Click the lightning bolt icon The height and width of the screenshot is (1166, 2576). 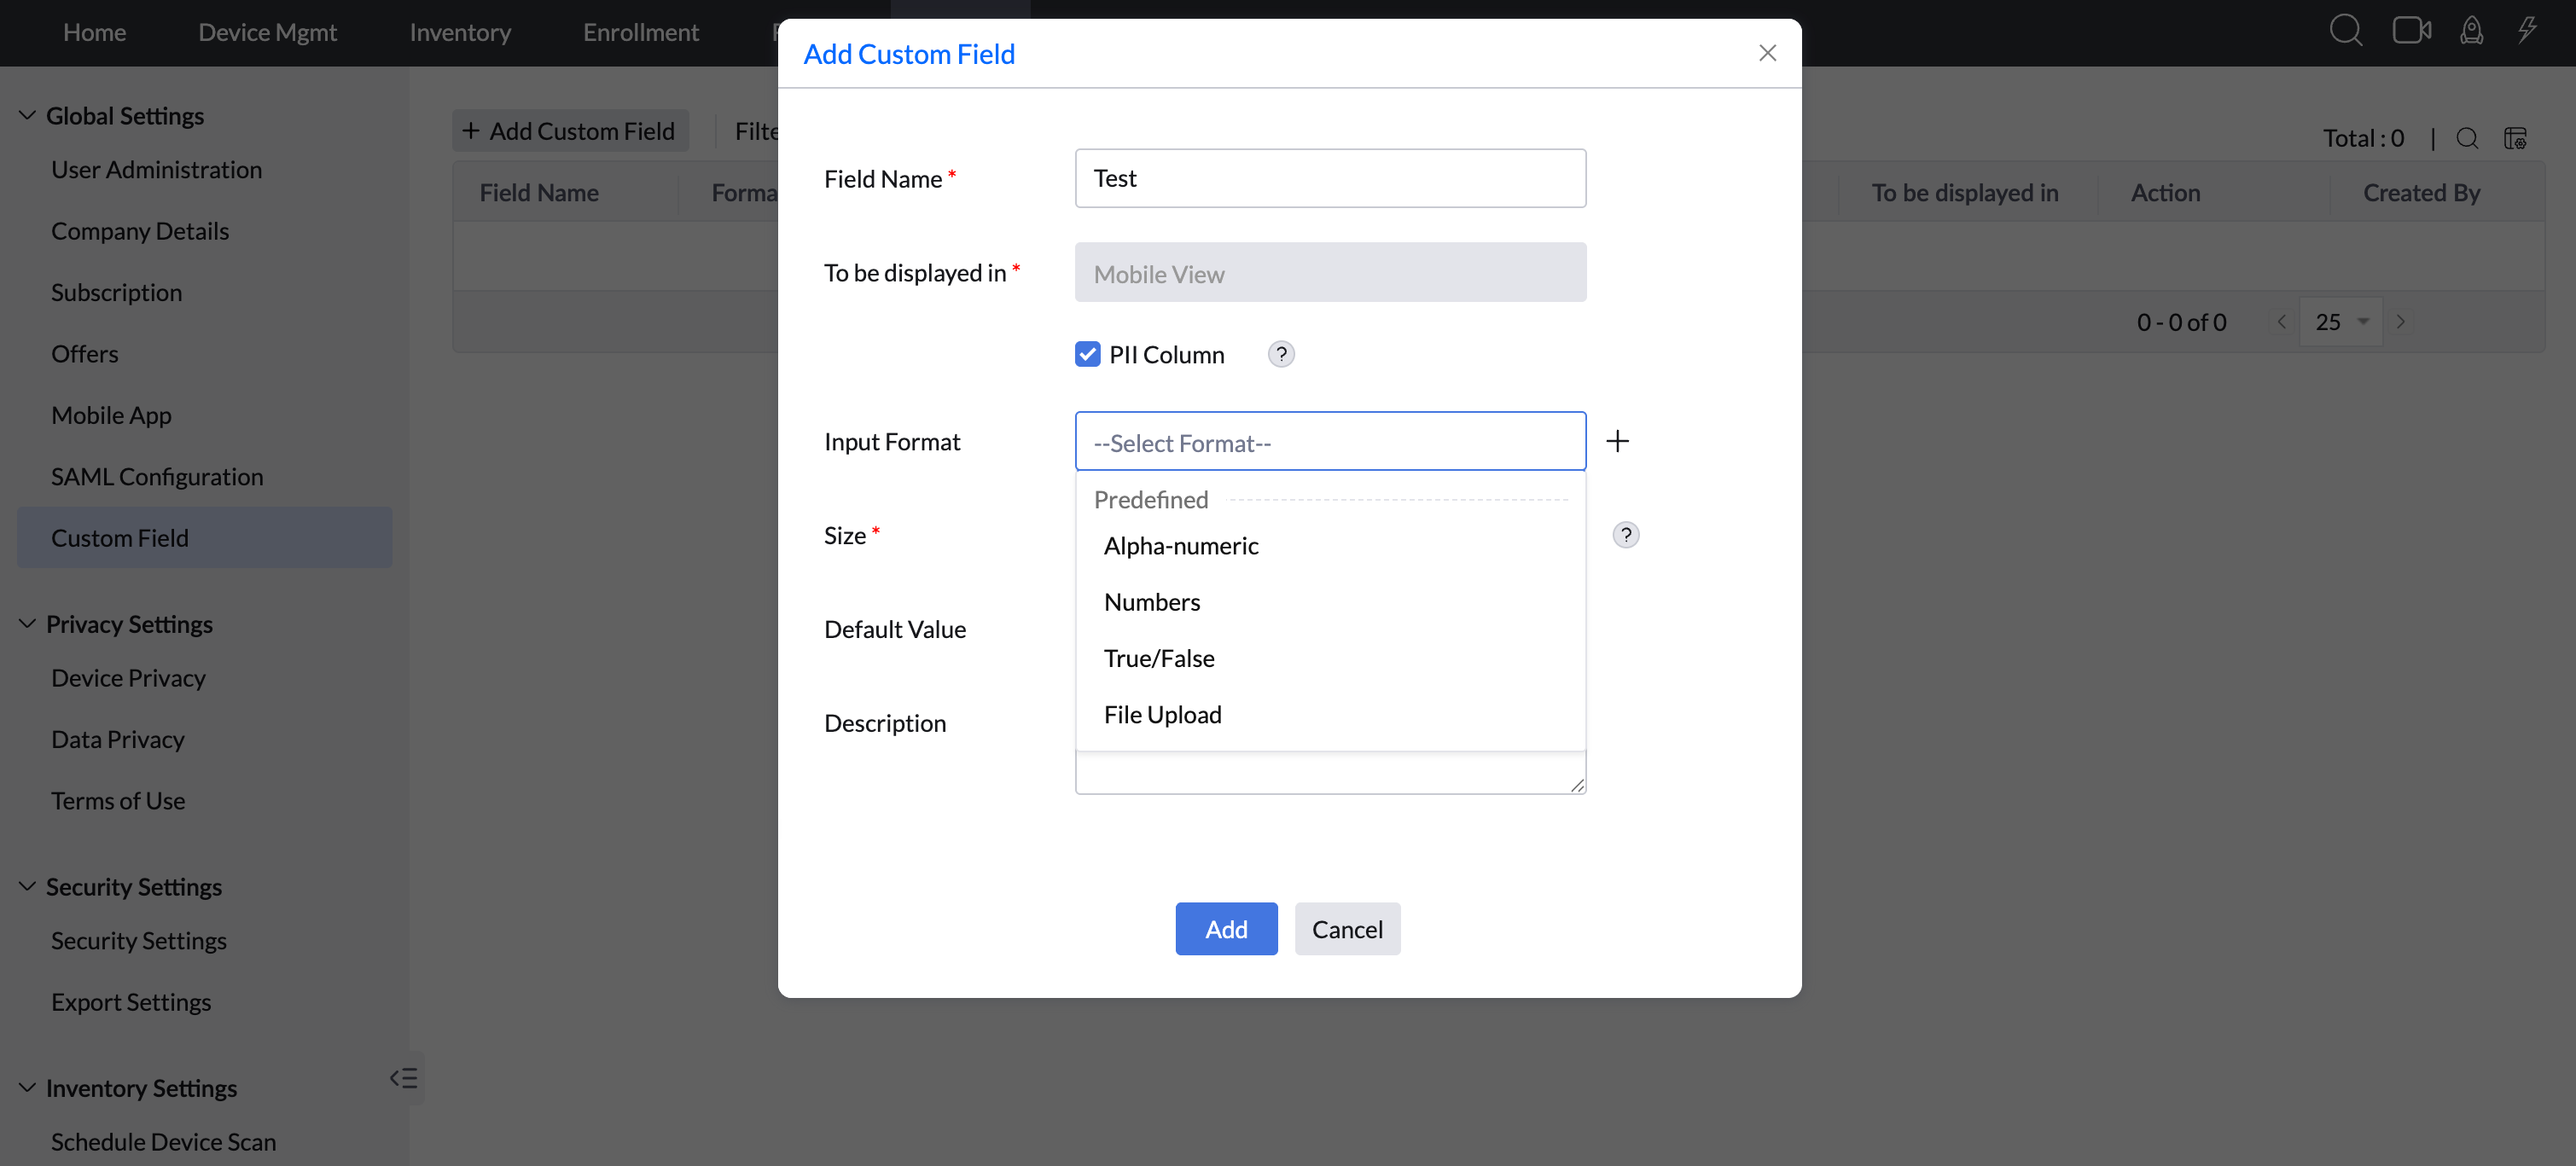coord(2527,30)
